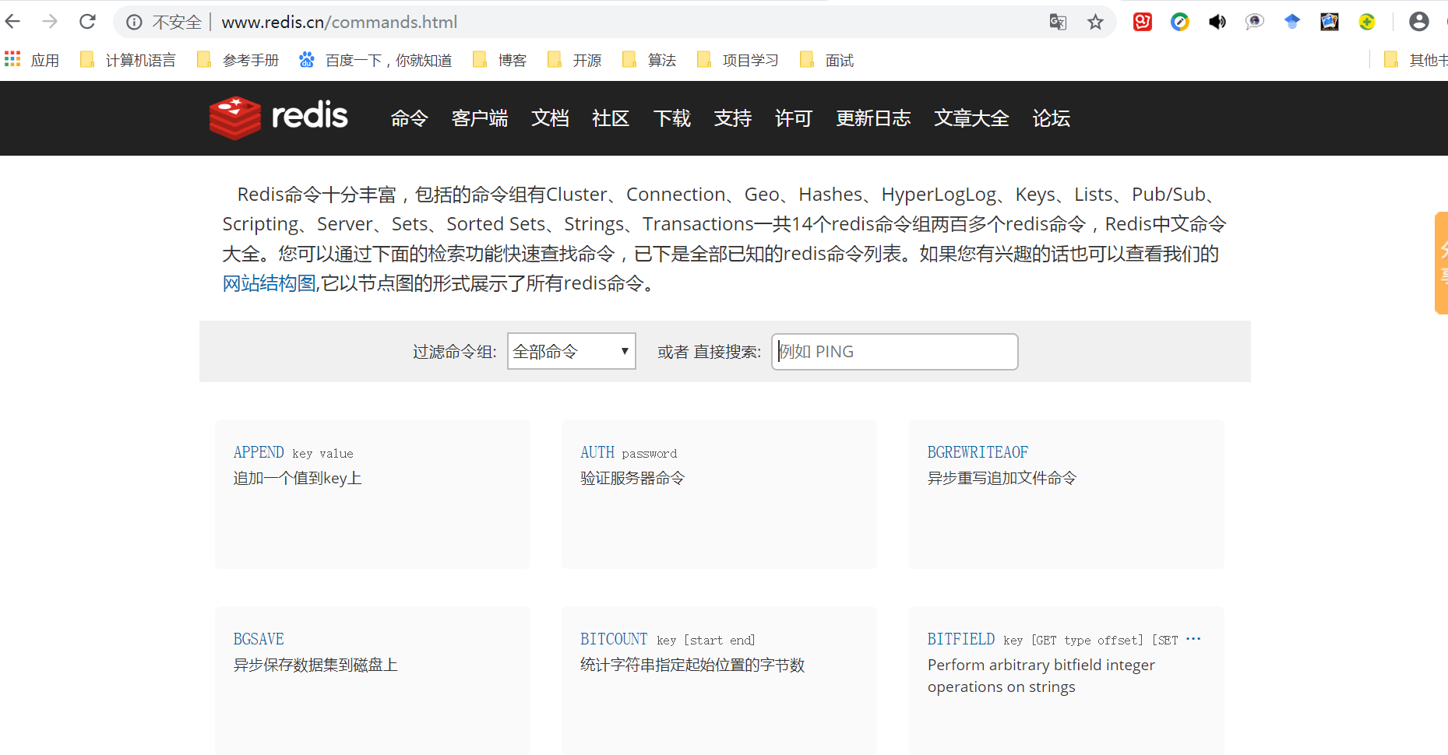Open the 面试 bookmark folder
The height and width of the screenshot is (755, 1448).
pos(826,60)
